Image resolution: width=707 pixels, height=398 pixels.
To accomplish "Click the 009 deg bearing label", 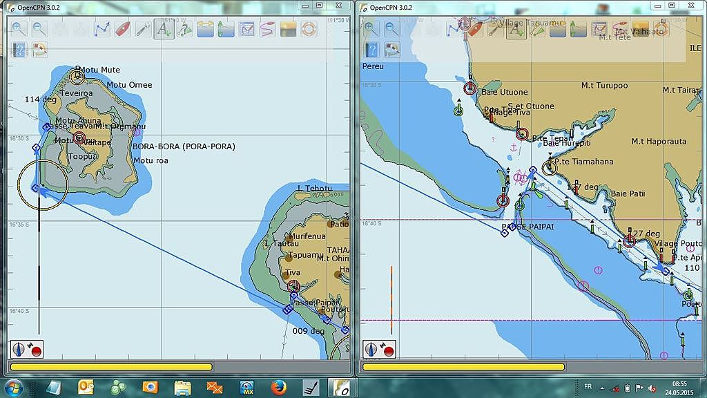I will [x=309, y=331].
